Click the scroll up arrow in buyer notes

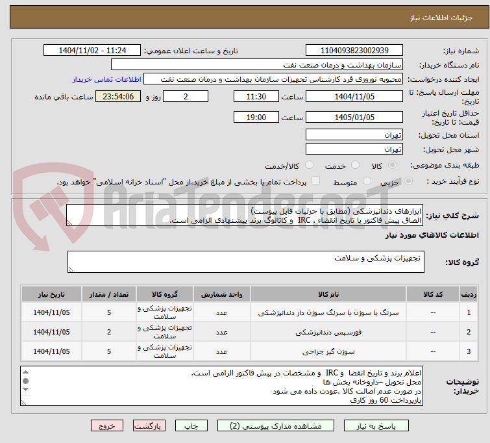pos(25,372)
